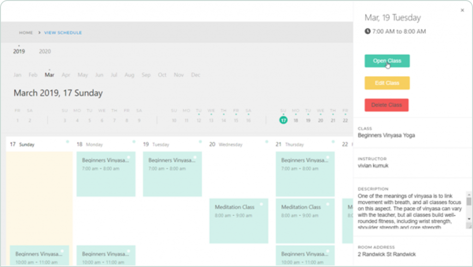This screenshot has width=473, height=267.
Task: Click the Delete Class button
Action: (x=387, y=105)
